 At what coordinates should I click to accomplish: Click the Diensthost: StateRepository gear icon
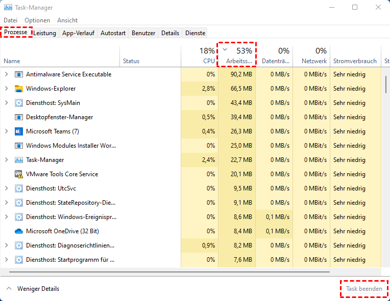[x=19, y=203]
